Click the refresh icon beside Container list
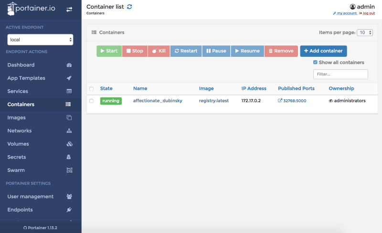The height and width of the screenshot is (233, 382). click(x=129, y=7)
